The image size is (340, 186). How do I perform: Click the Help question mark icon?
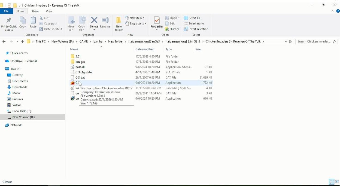[338, 11]
